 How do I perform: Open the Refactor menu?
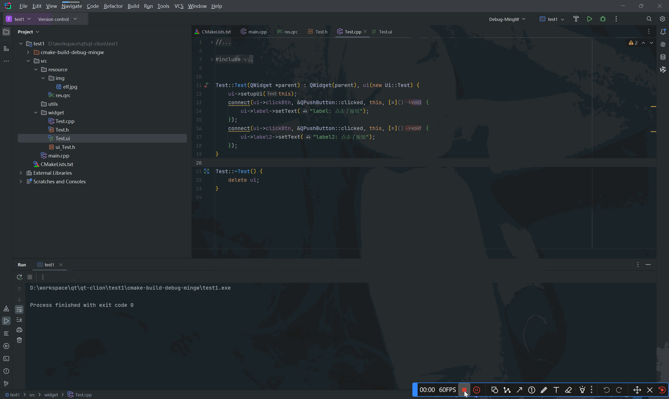(x=113, y=6)
